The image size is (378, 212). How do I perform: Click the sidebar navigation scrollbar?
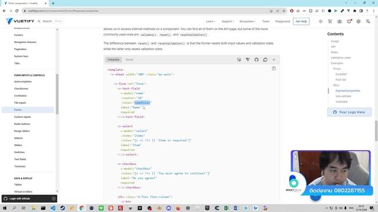click(x=57, y=94)
